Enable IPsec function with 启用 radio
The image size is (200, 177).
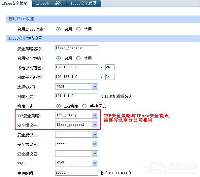(x=58, y=29)
